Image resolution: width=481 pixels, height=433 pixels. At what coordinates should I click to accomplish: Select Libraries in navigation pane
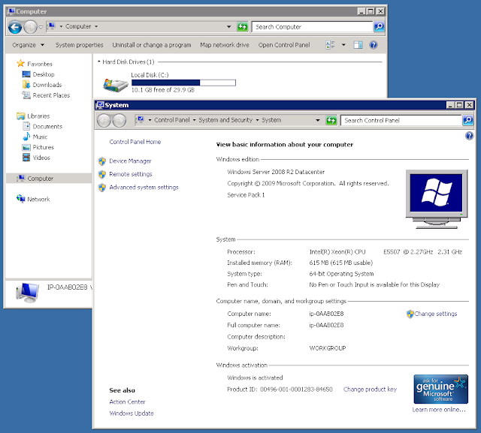point(38,116)
